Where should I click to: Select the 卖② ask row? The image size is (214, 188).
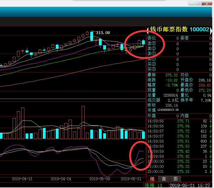pyautogui.click(x=179, y=49)
